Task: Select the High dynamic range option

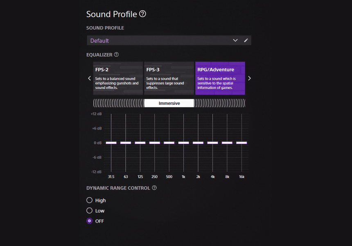Action: click(x=90, y=200)
